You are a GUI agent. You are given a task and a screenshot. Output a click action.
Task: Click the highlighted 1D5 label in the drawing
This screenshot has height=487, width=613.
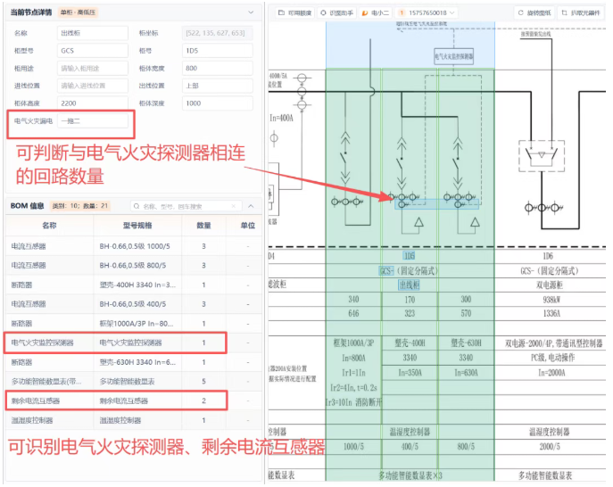point(409,256)
